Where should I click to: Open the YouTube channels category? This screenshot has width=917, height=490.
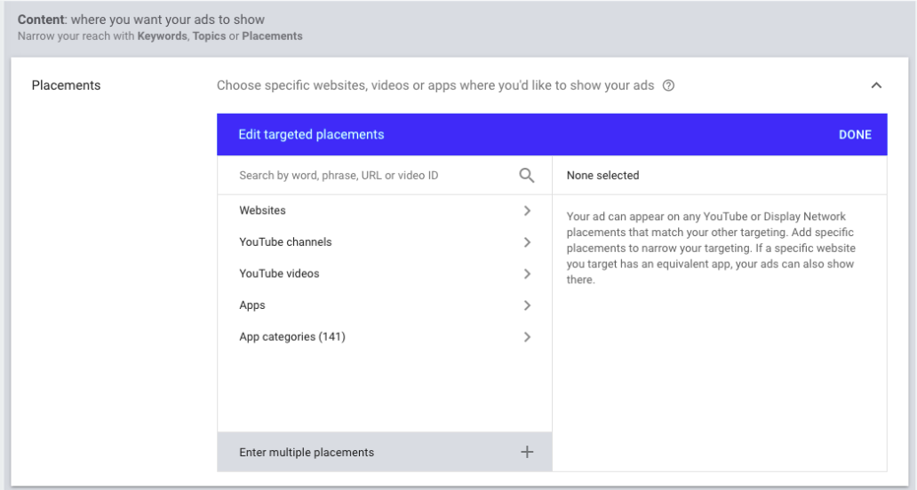[x=284, y=242]
